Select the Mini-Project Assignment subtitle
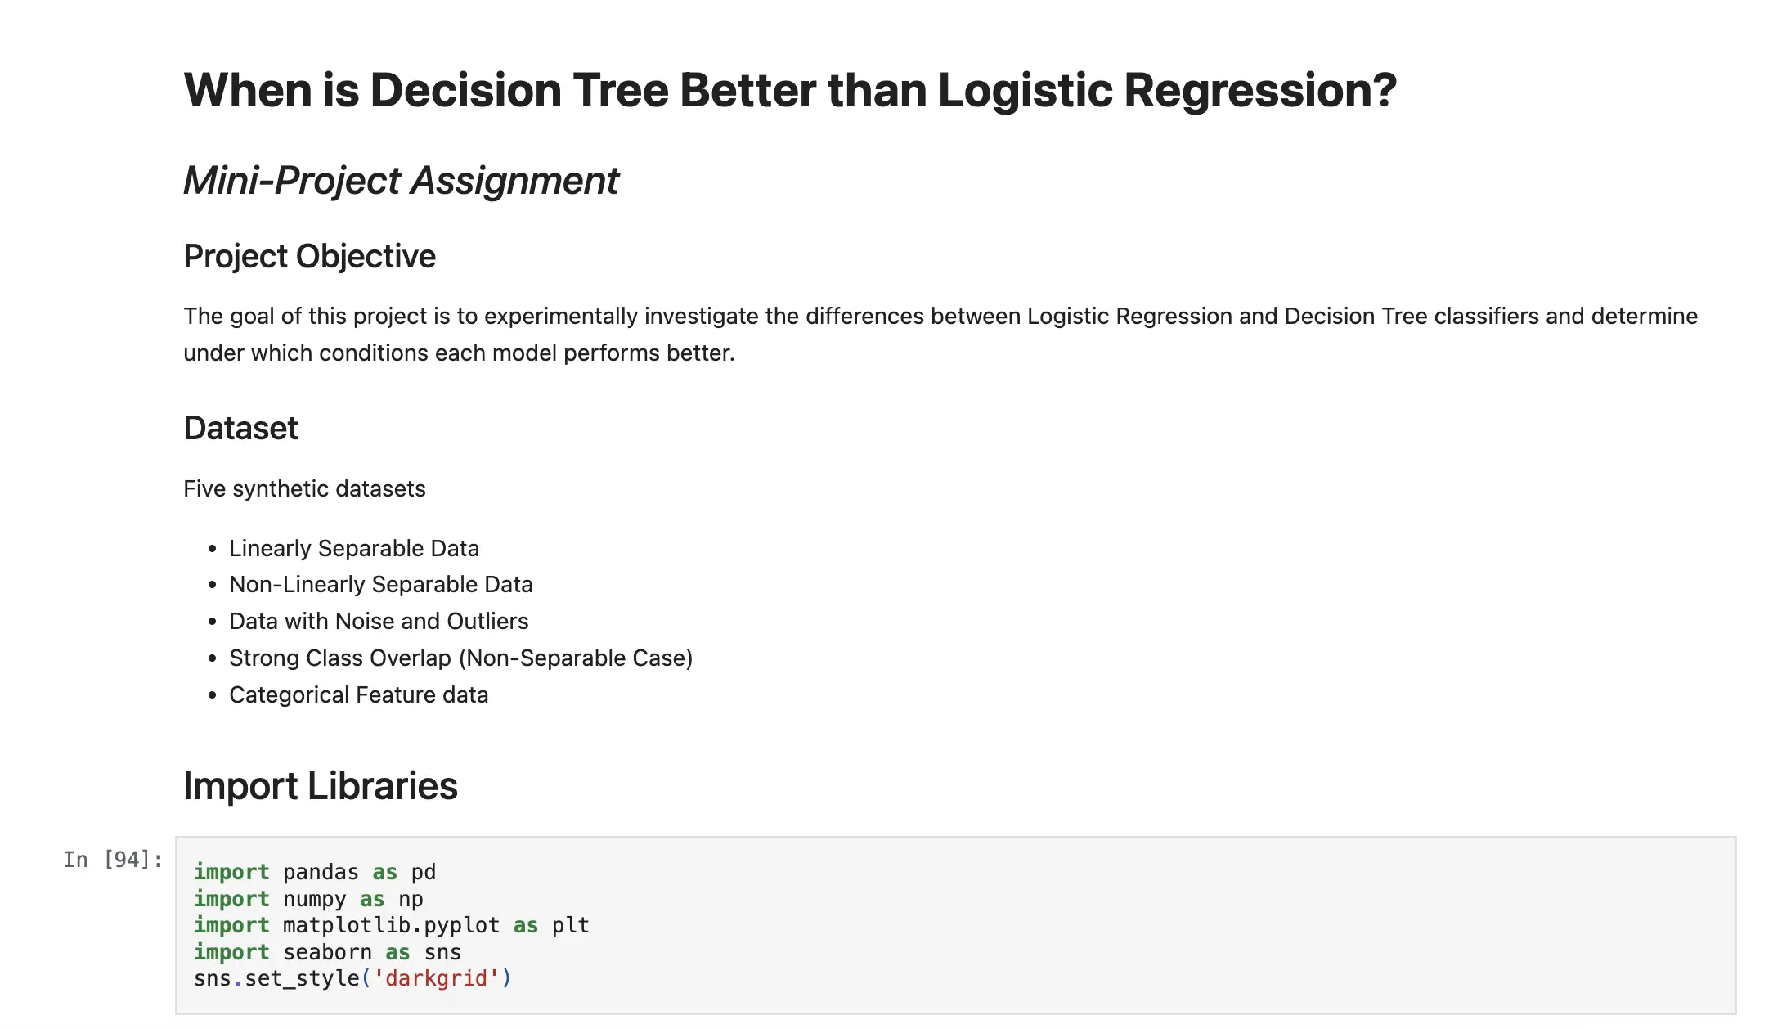 401,181
